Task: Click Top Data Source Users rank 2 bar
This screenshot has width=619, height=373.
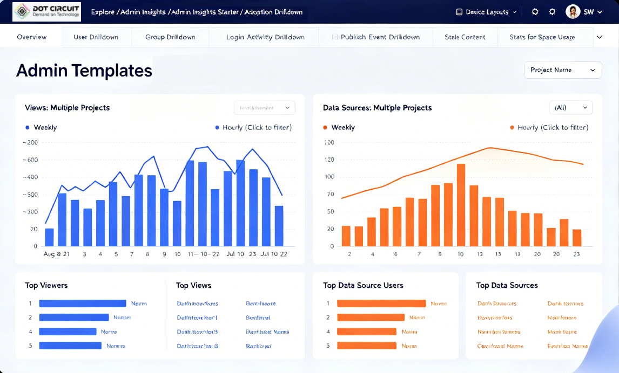Action: point(371,317)
